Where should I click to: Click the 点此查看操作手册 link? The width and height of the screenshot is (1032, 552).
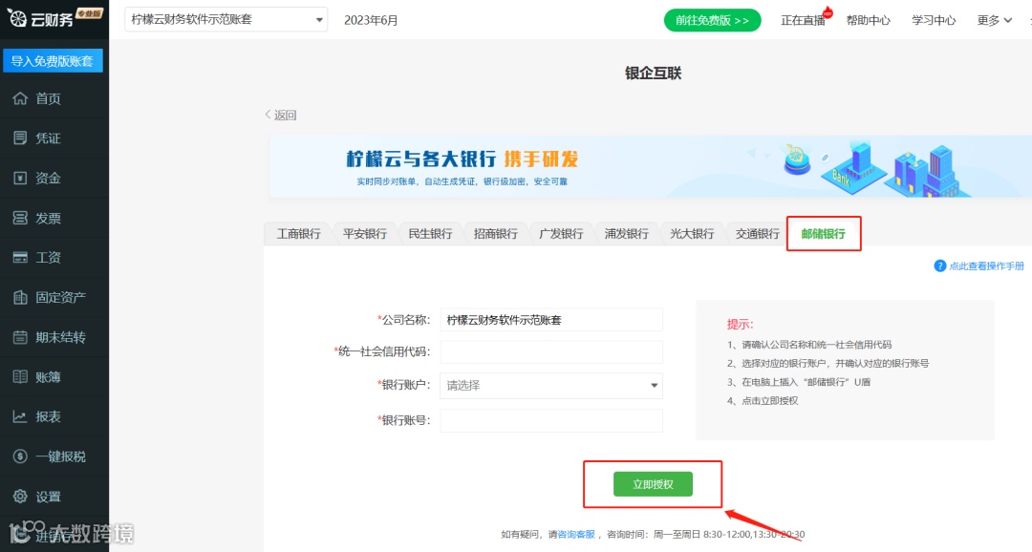986,265
